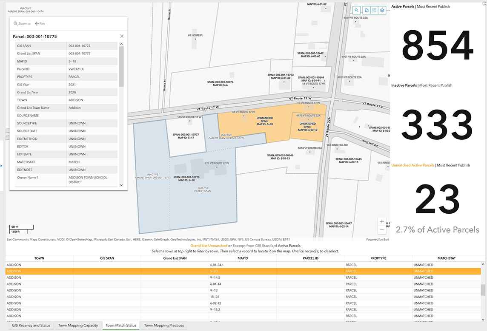Click popup attribute list scroll-up arrow
Screen dimensions: 487x331
tap(121, 44)
